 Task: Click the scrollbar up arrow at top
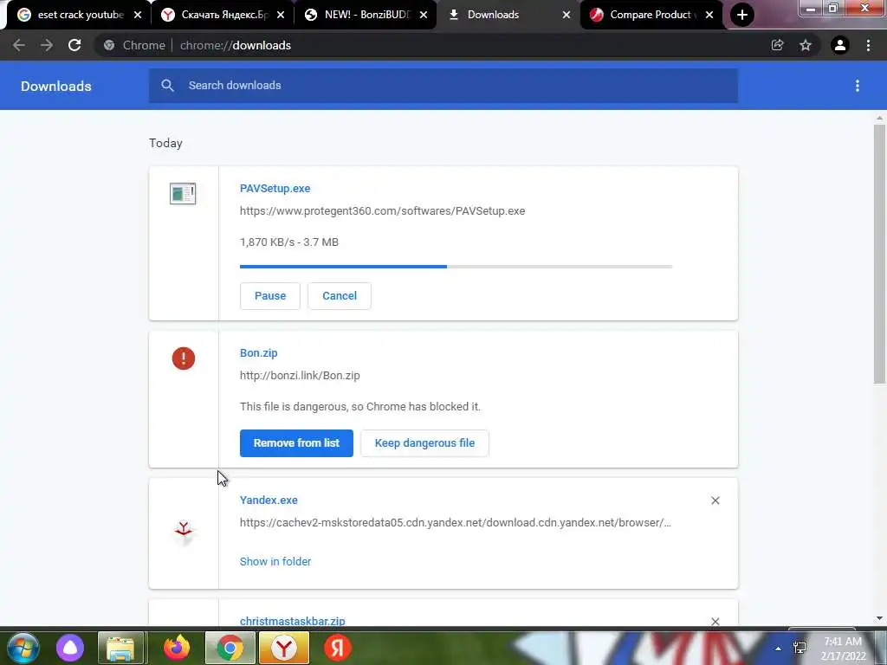point(879,118)
